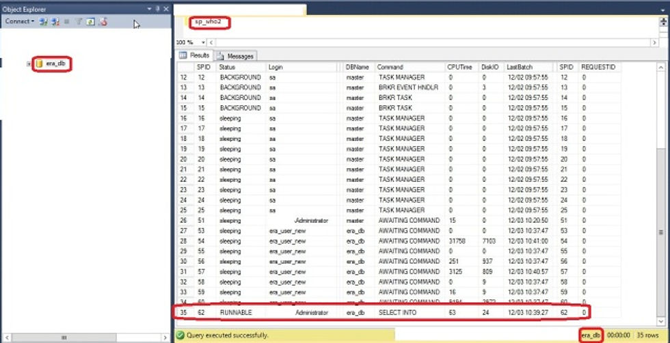Close the Object Explorer panel

(x=165, y=9)
